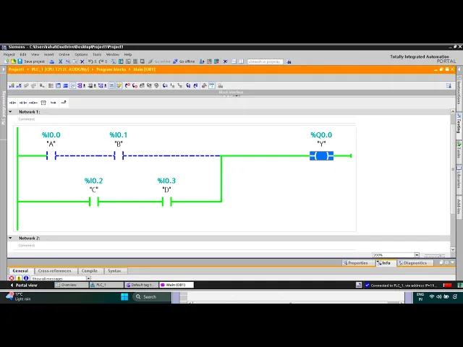Collapse Network 2 with its triangle

click(x=10, y=238)
